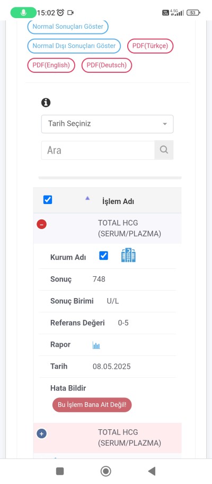This screenshot has width=212, height=484.
Task: Download PDF(Türkçe) report
Action: coord(151,46)
